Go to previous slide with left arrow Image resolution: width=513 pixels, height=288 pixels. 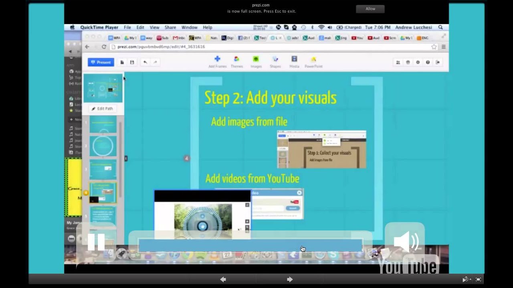223,279
